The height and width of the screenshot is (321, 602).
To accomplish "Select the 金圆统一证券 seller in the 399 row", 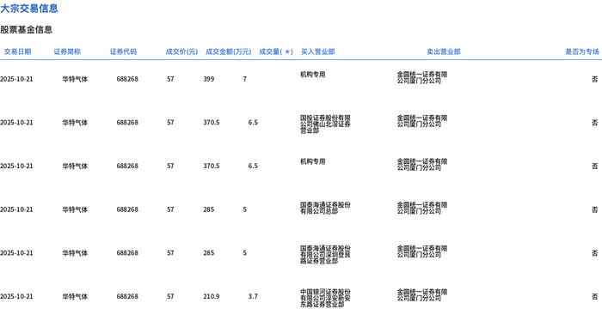I will pyautogui.click(x=422, y=77).
